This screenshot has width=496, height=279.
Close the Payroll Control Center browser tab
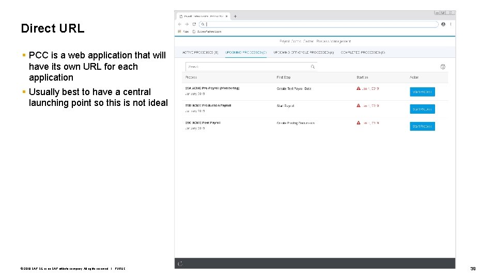(226, 16)
